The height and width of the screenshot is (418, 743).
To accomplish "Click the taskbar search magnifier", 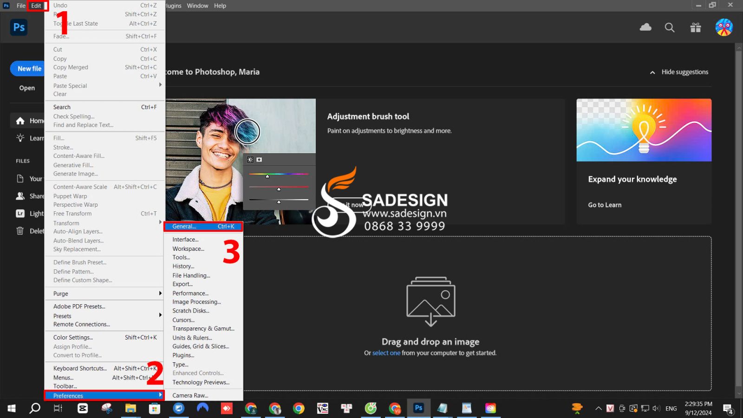I will pyautogui.click(x=35, y=408).
